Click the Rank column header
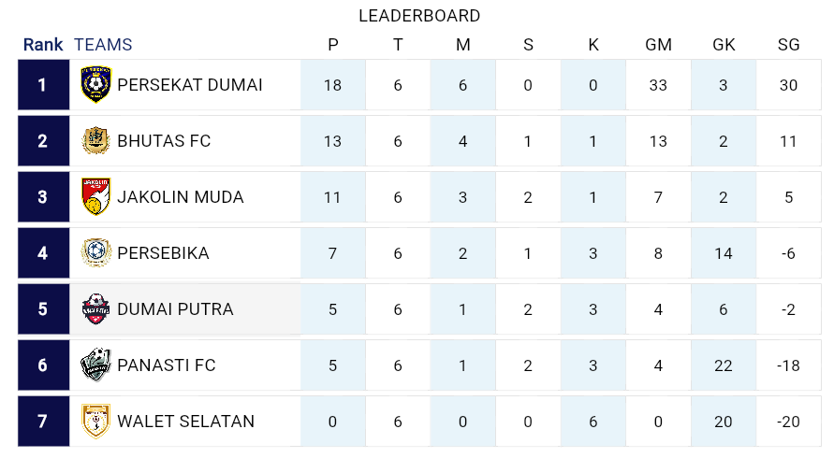Viewport: 834px width, 458px height. tap(43, 45)
